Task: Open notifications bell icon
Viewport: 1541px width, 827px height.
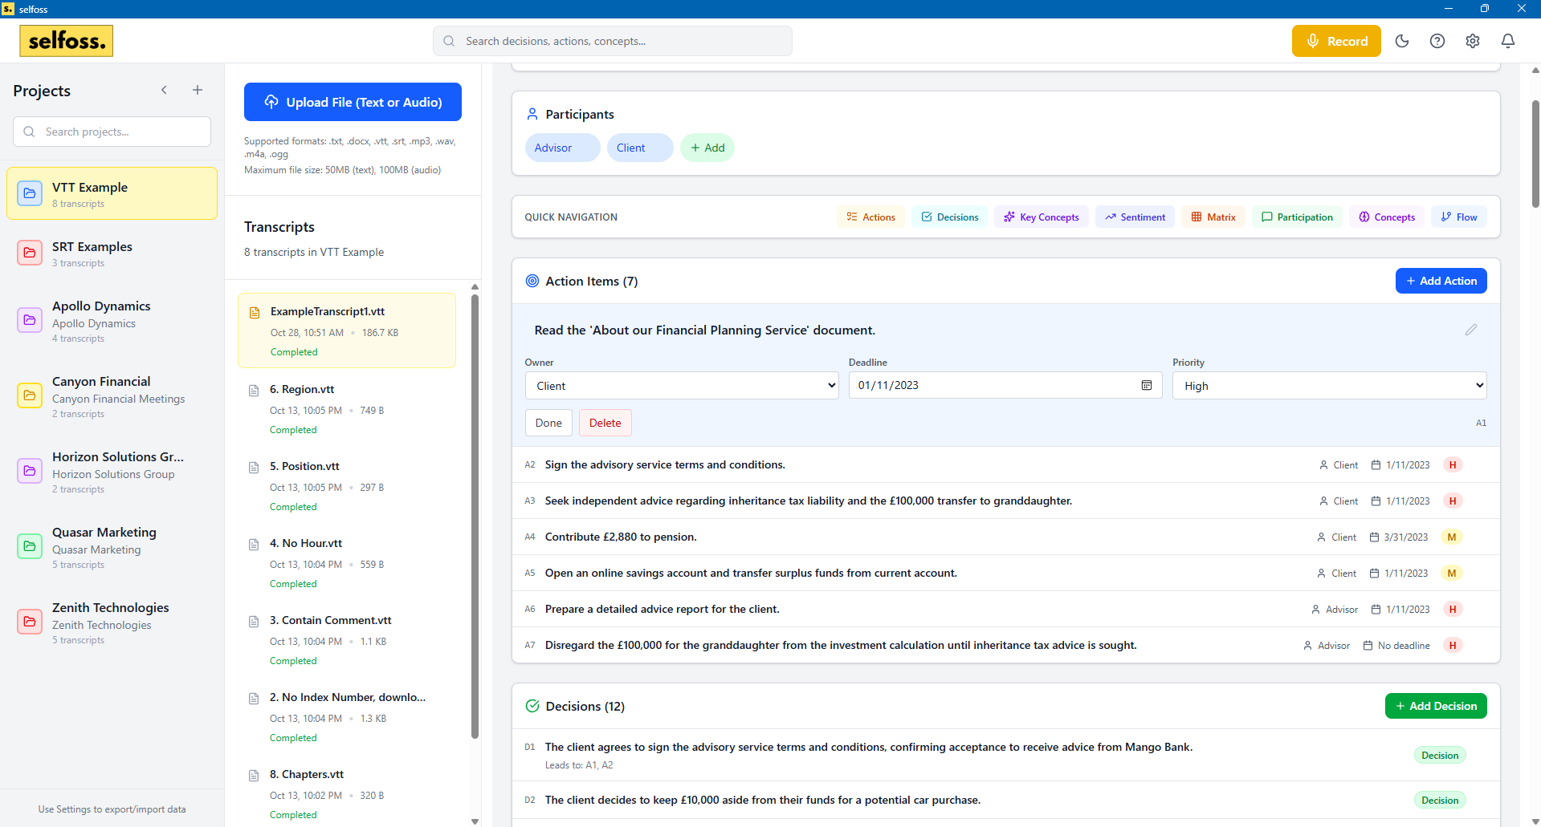Action: (1508, 41)
